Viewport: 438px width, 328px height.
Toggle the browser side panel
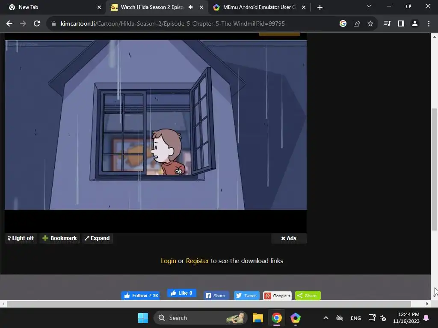coord(401,24)
